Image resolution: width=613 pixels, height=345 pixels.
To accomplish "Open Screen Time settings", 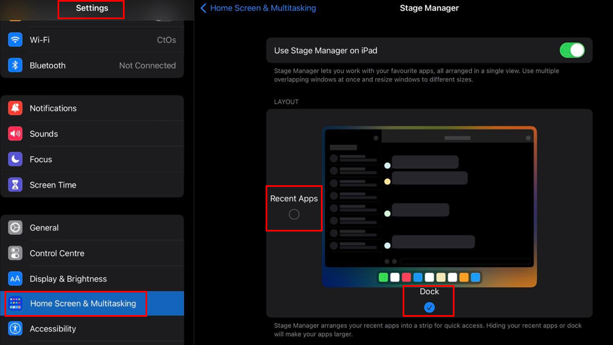I will click(92, 185).
